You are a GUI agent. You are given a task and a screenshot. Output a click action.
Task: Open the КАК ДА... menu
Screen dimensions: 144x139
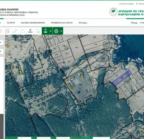coord(83,23)
